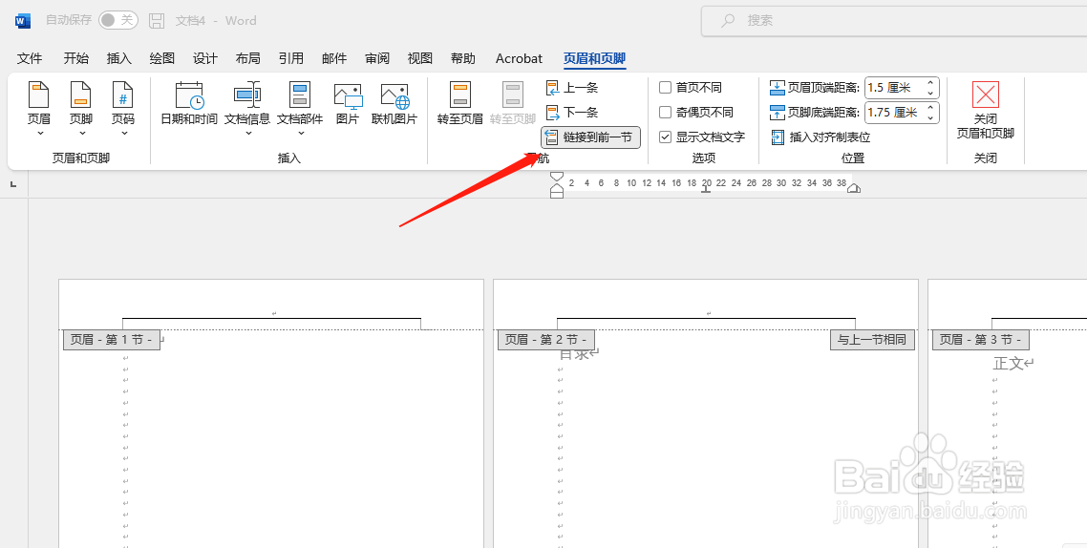Click the tab selector at ruler's left
The width and height of the screenshot is (1087, 548).
click(14, 185)
